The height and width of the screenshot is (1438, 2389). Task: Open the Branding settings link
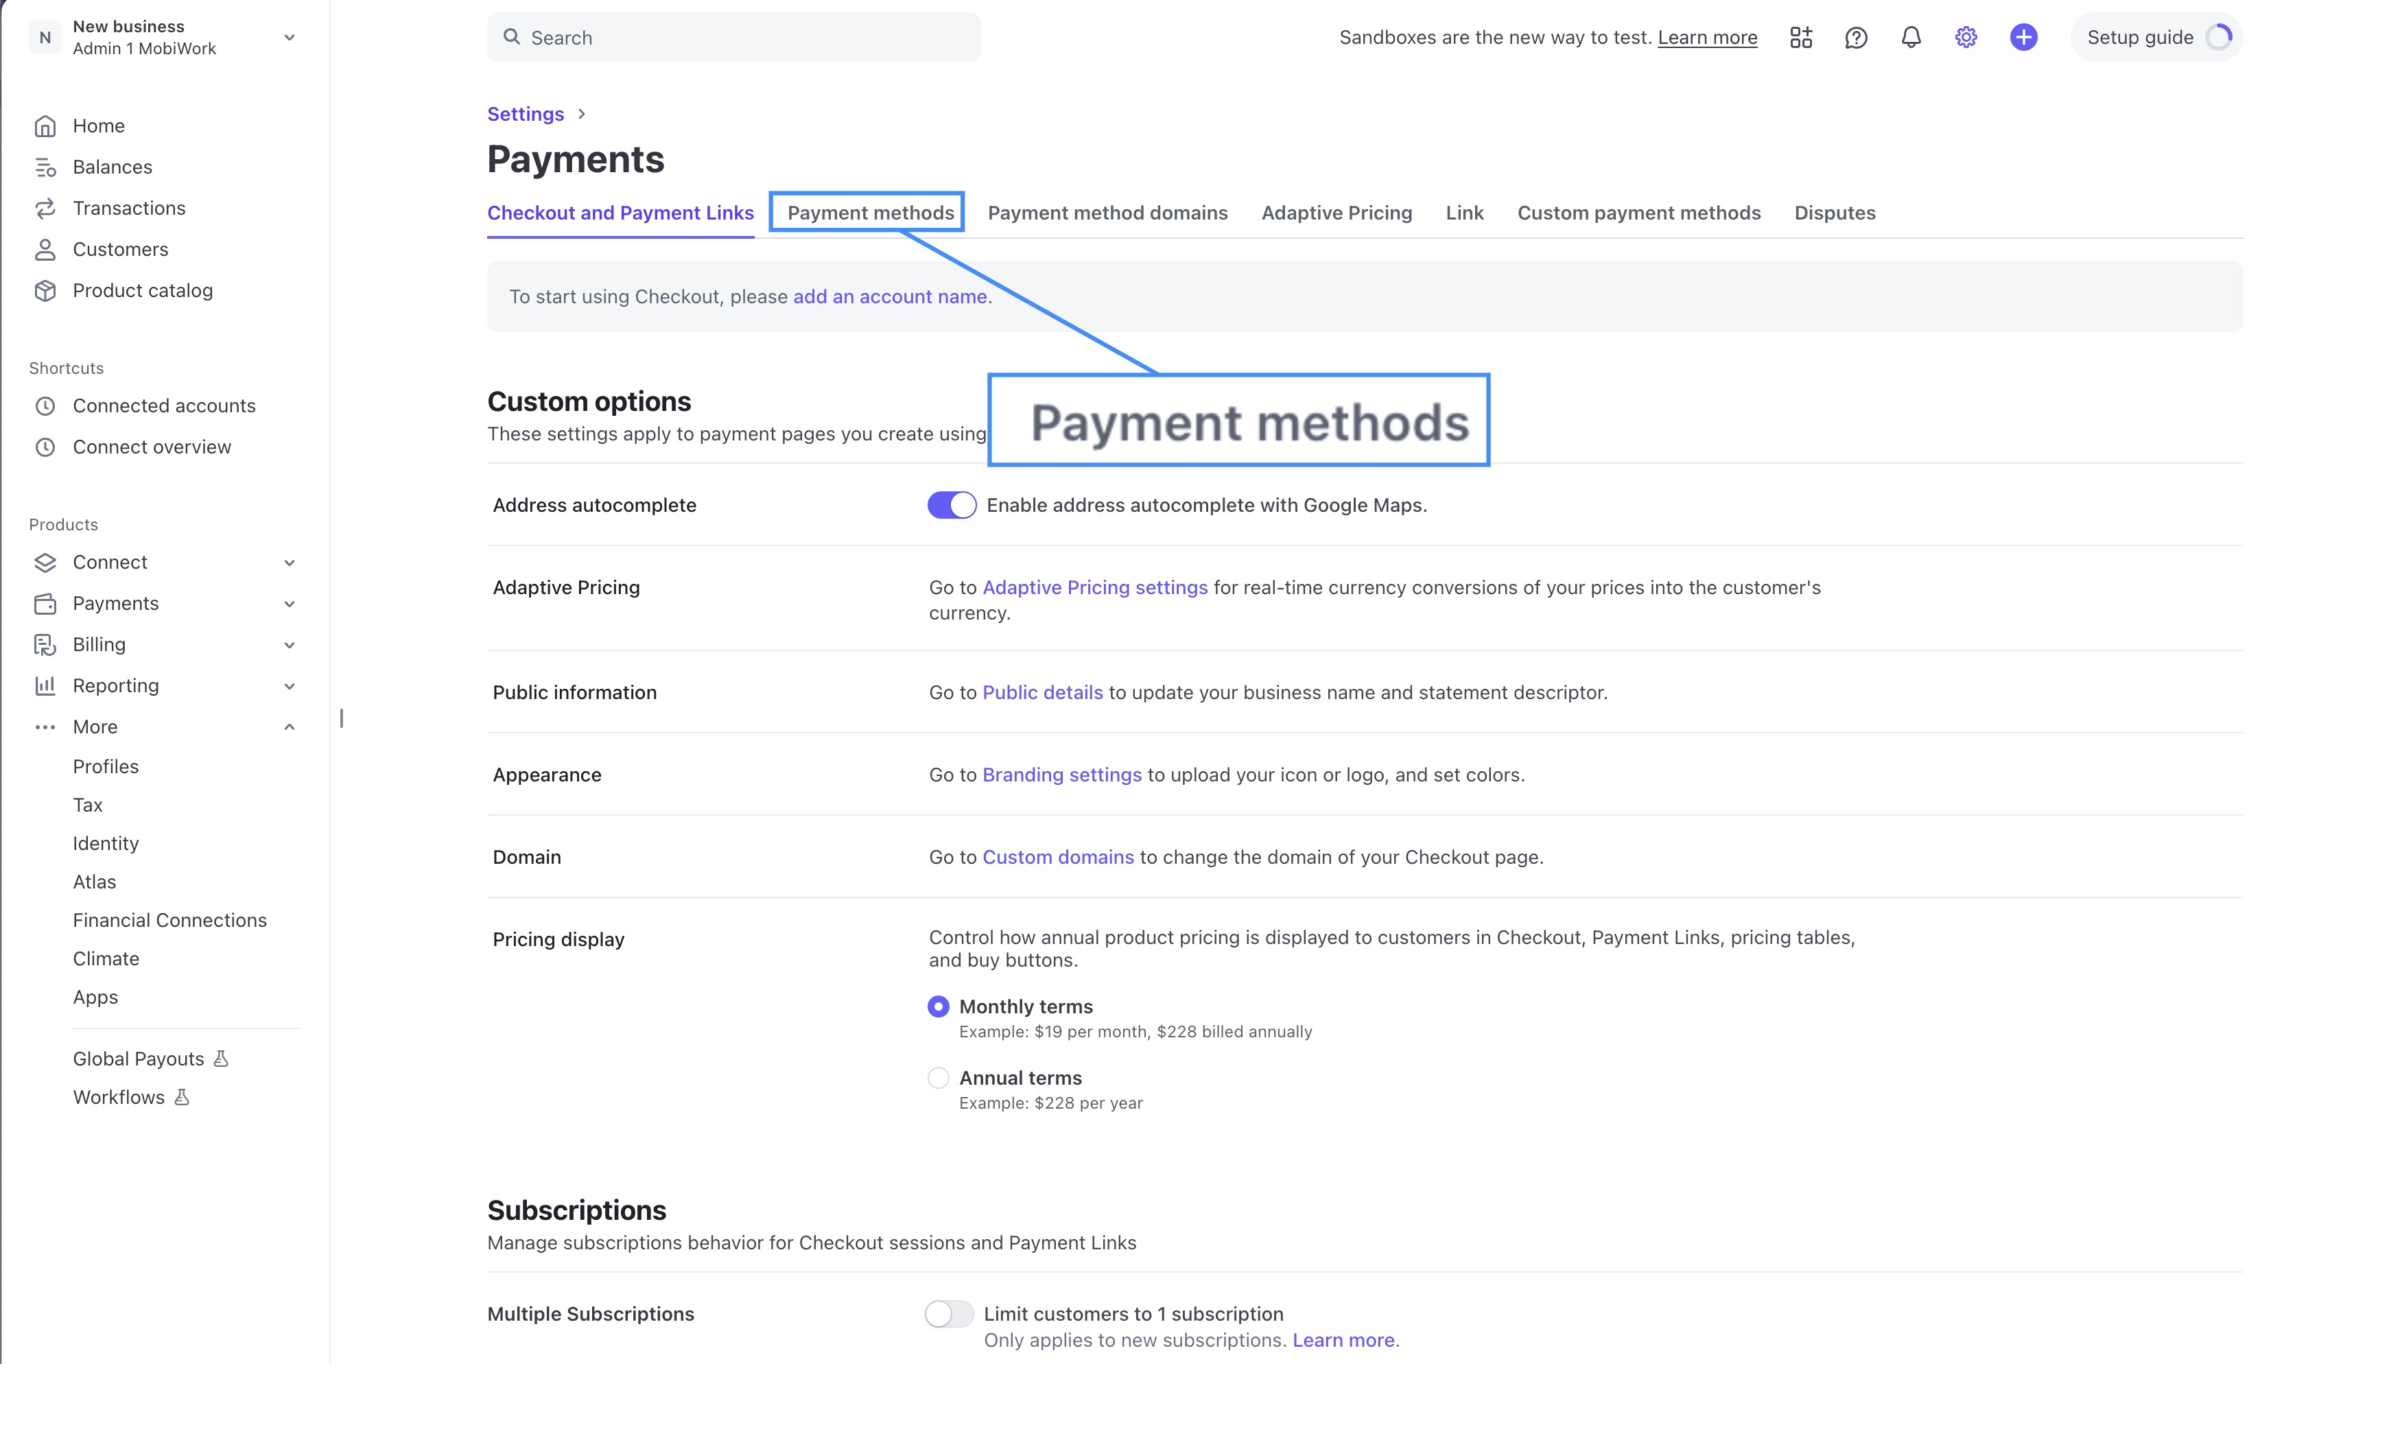click(x=1062, y=775)
